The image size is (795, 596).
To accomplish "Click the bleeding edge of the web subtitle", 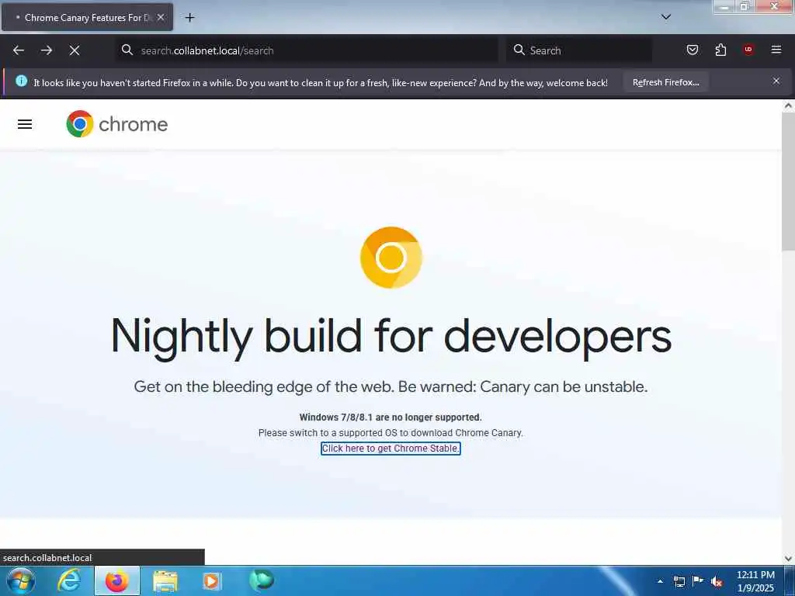I will 391,386.
